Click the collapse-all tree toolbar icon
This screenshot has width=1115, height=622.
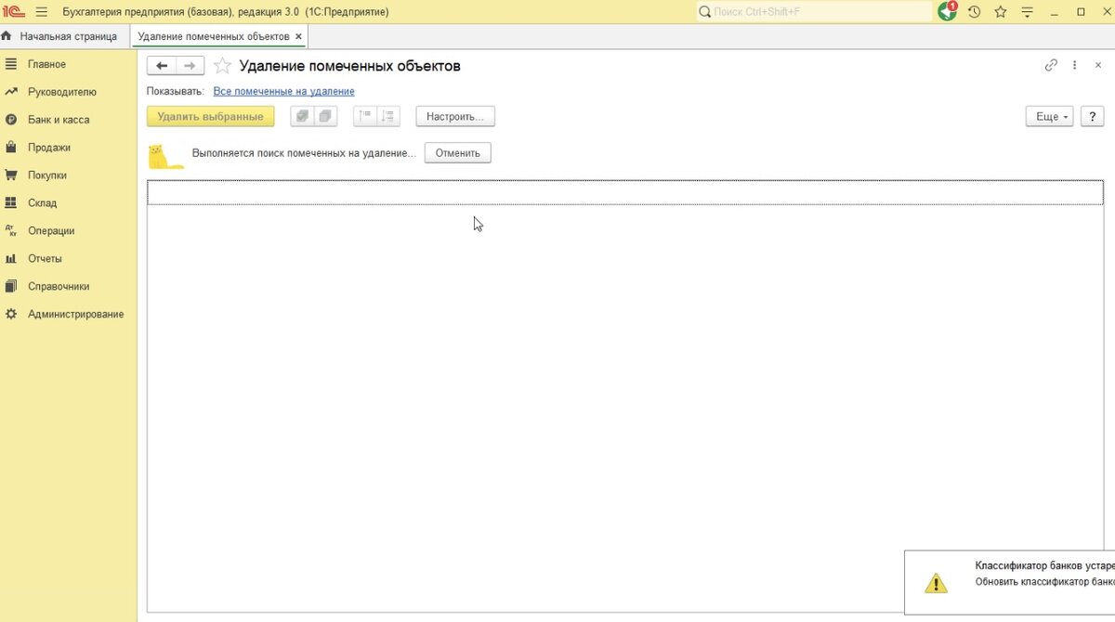(x=365, y=117)
